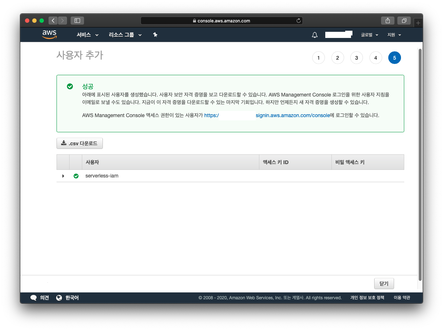Viewport: 443px width, 330px height.
Task: Click the globe icon beside 한국어
Action: click(59, 297)
